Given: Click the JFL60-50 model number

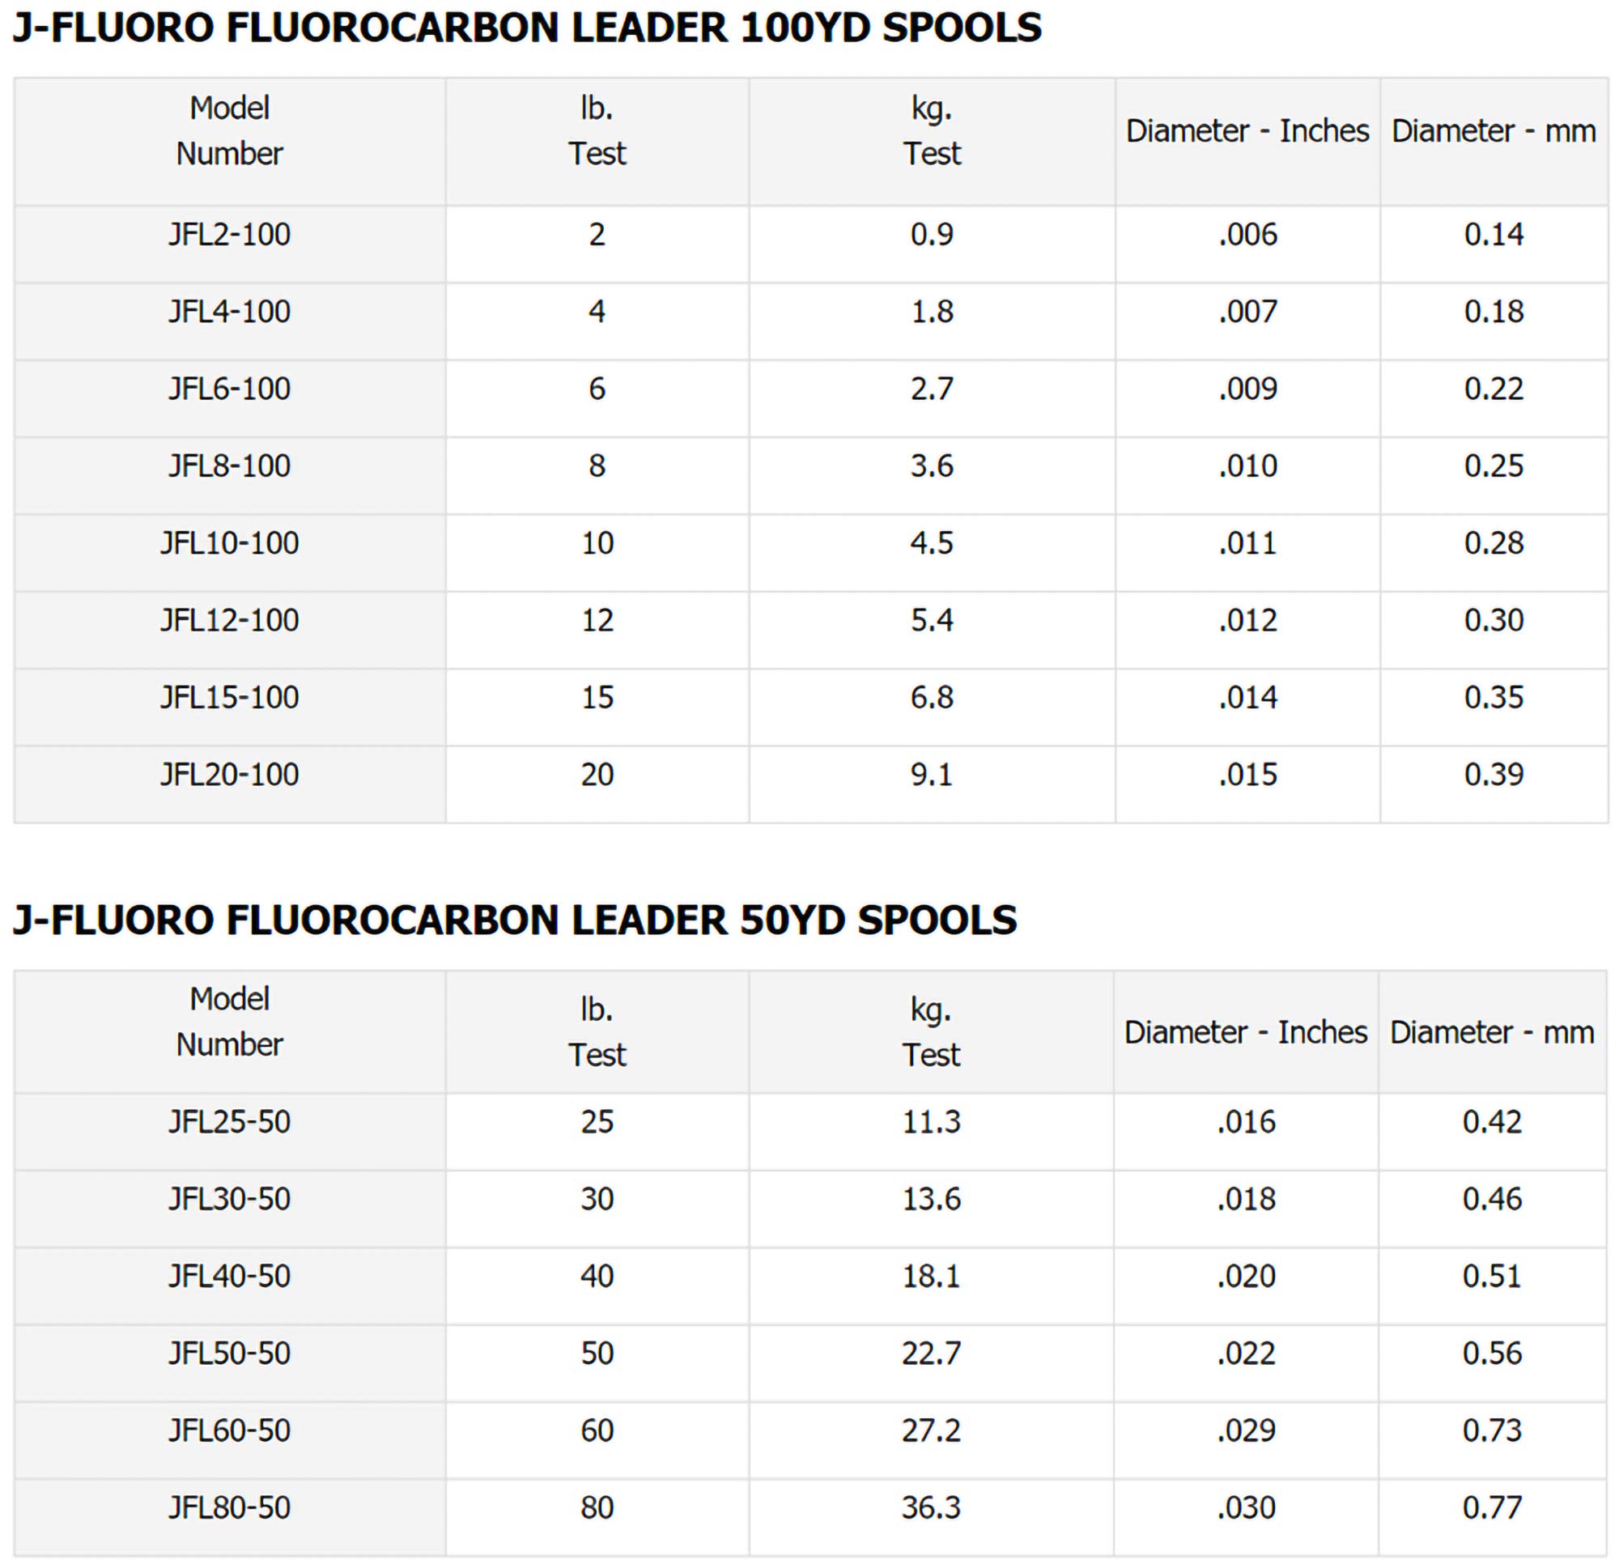Looking at the screenshot, I should [230, 1430].
